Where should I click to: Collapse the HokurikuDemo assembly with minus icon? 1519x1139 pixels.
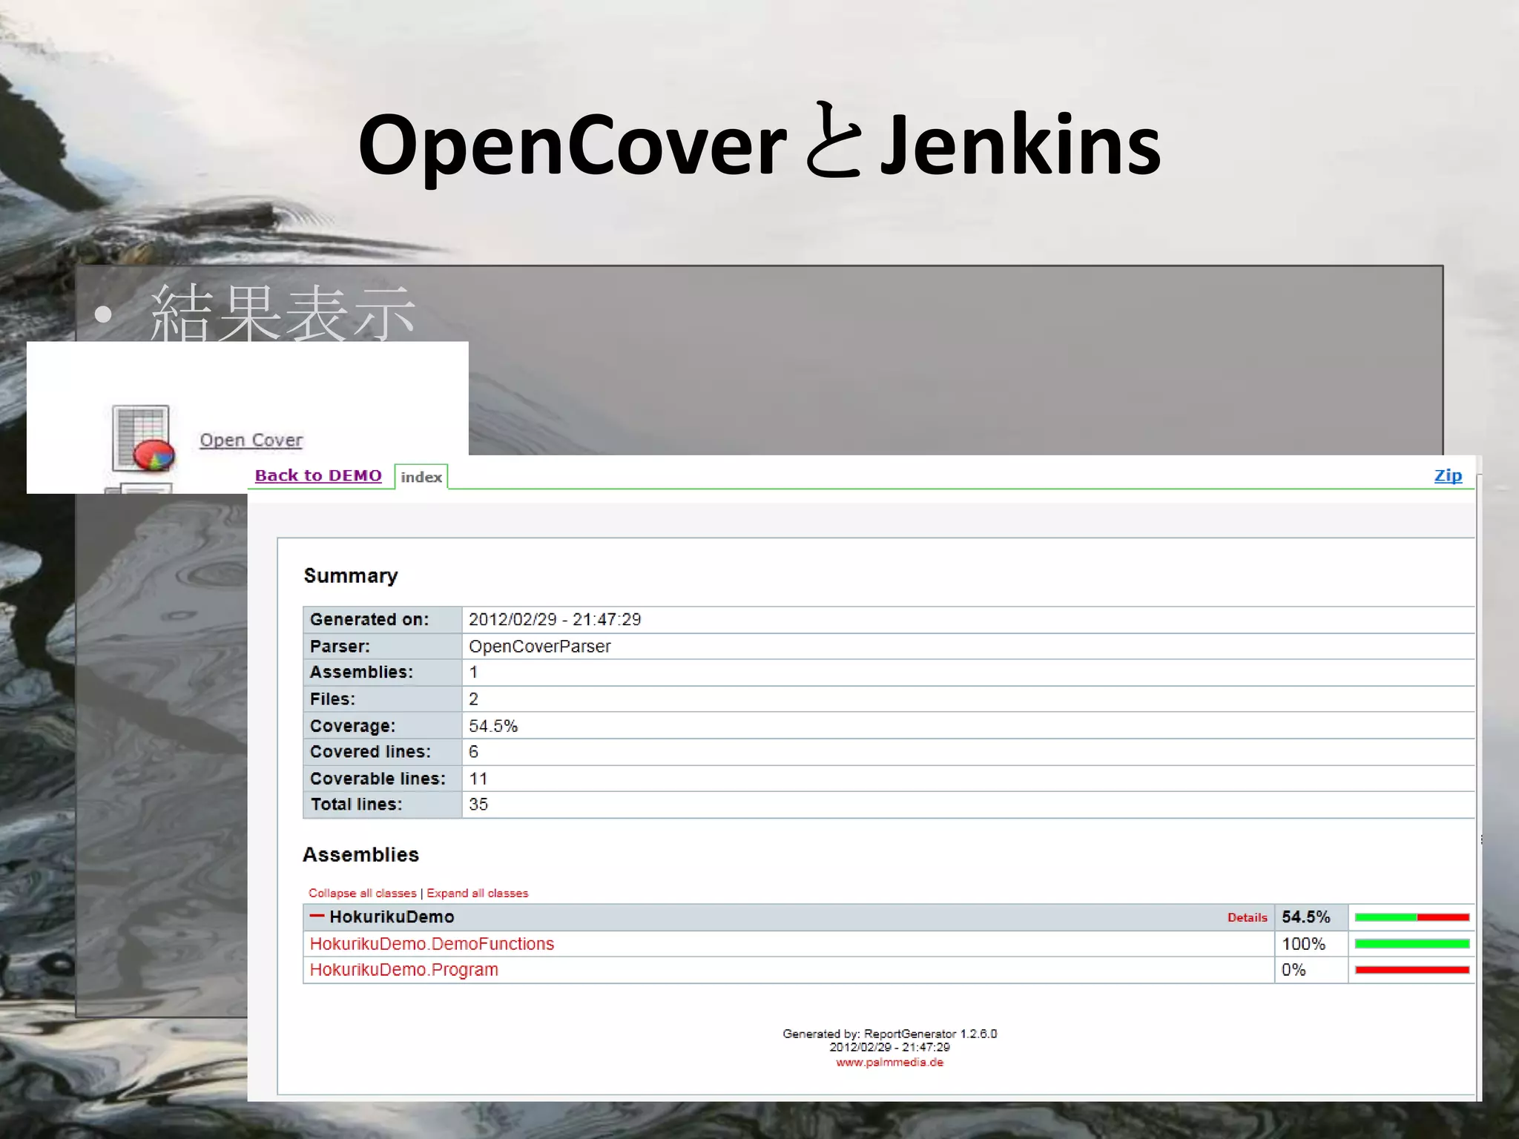pyautogui.click(x=317, y=916)
